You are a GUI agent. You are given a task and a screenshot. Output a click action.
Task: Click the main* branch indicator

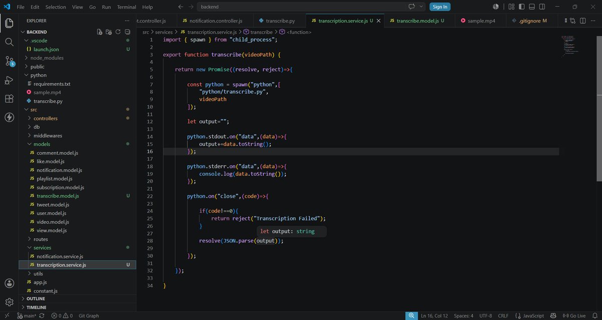tap(28, 315)
